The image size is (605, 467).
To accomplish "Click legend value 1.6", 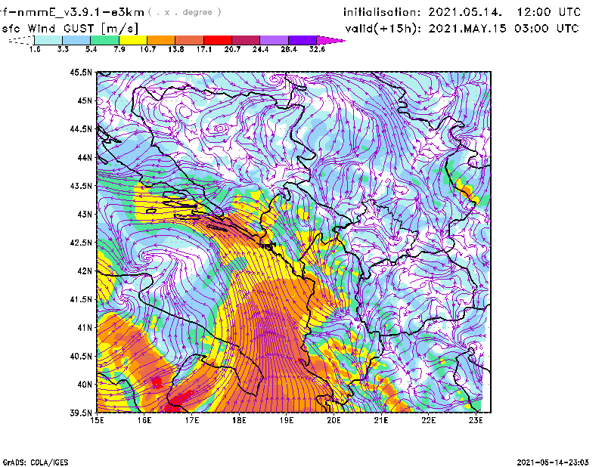I will [x=35, y=49].
